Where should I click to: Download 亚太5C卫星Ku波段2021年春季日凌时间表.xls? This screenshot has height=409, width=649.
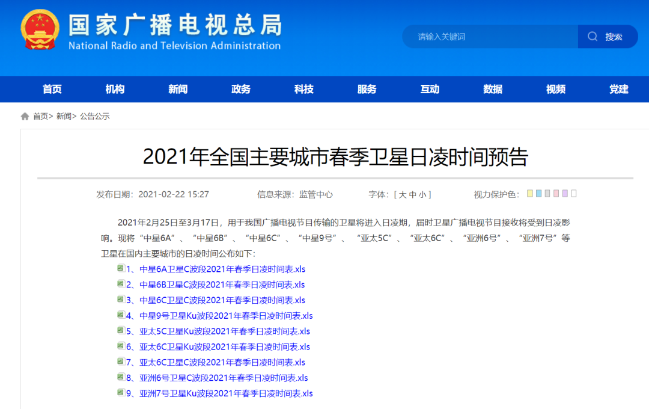(x=218, y=331)
